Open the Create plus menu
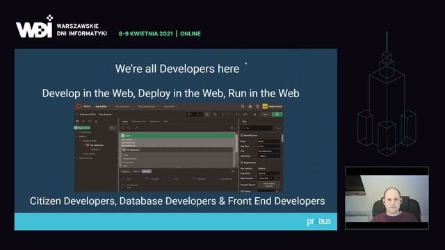The height and width of the screenshot is (250, 445). 238,114
